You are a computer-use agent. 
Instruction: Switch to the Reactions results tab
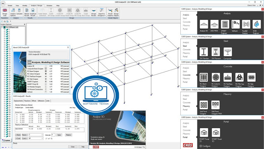(x=27, y=101)
